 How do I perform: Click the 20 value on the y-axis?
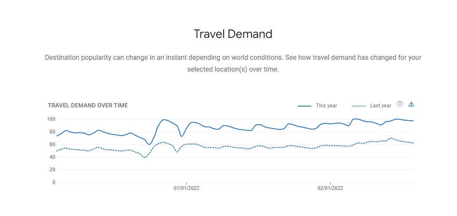[x=53, y=170]
